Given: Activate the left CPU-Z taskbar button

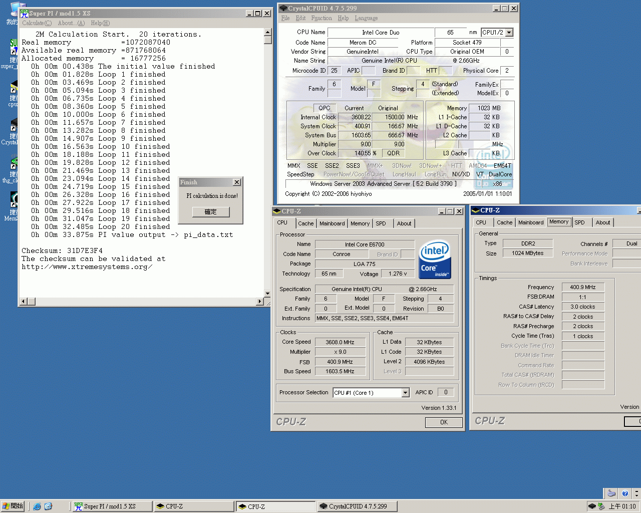Looking at the screenshot, I should (x=193, y=506).
